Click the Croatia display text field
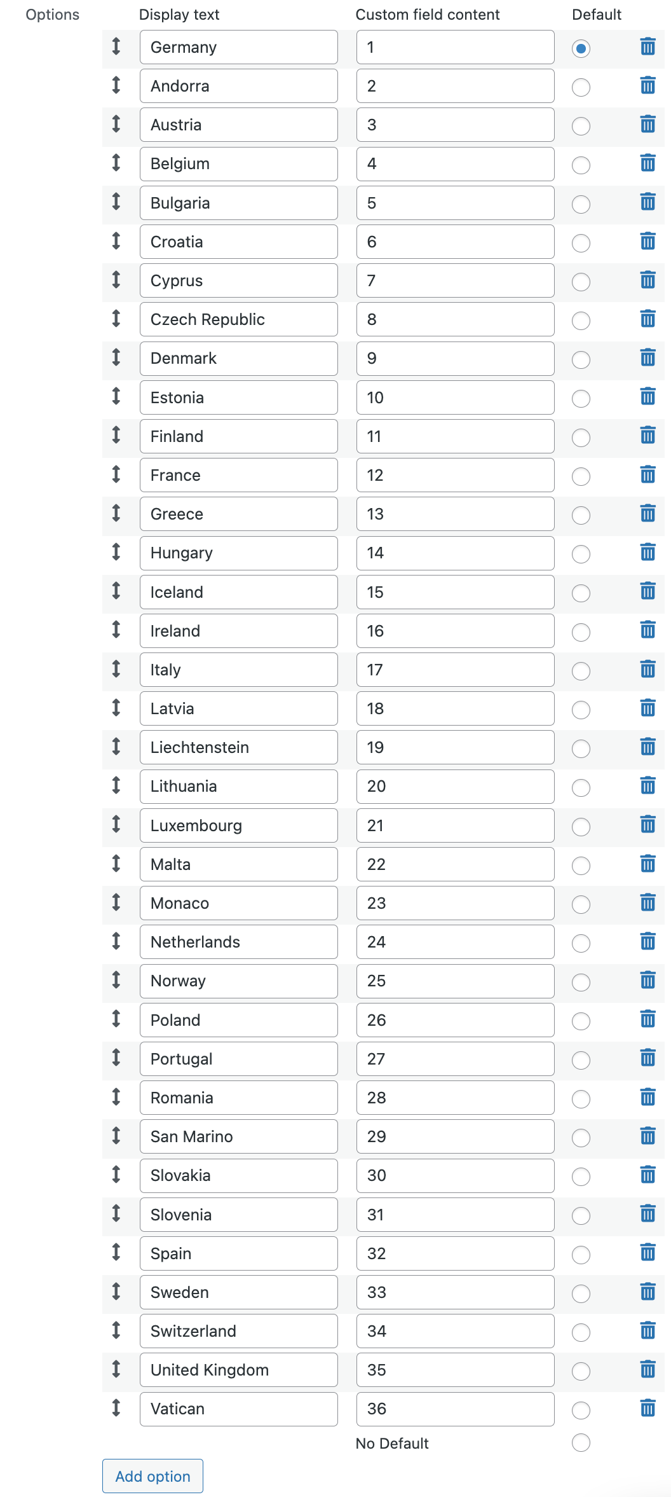The image size is (671, 1497). [x=239, y=242]
